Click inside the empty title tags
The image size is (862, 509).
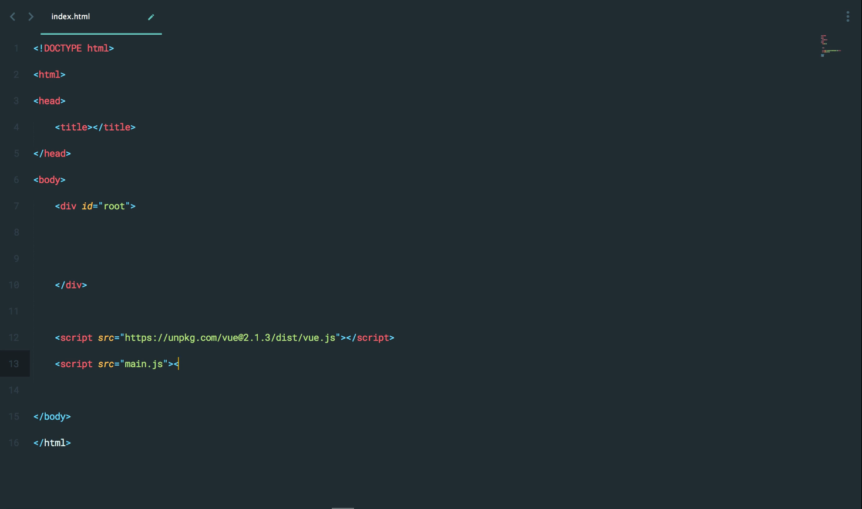(93, 127)
